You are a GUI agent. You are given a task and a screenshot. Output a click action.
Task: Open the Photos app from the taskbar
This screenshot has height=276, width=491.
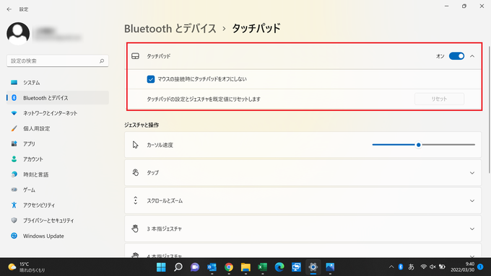(x=330, y=267)
